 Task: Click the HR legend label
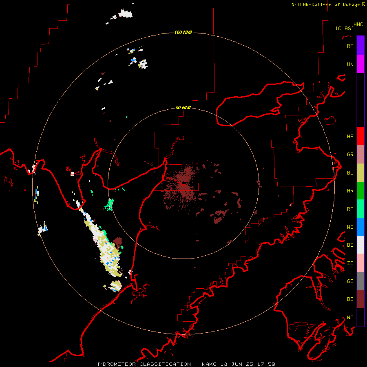tap(350, 191)
